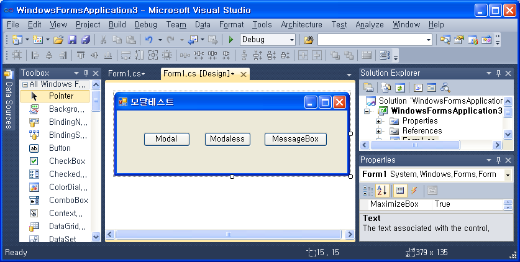Refresh the Solution Explorer tree

point(400,88)
